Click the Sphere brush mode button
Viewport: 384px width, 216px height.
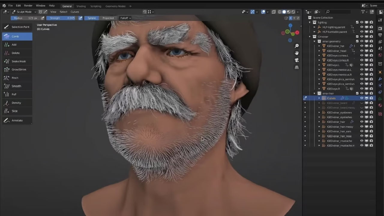pyautogui.click(x=91, y=18)
